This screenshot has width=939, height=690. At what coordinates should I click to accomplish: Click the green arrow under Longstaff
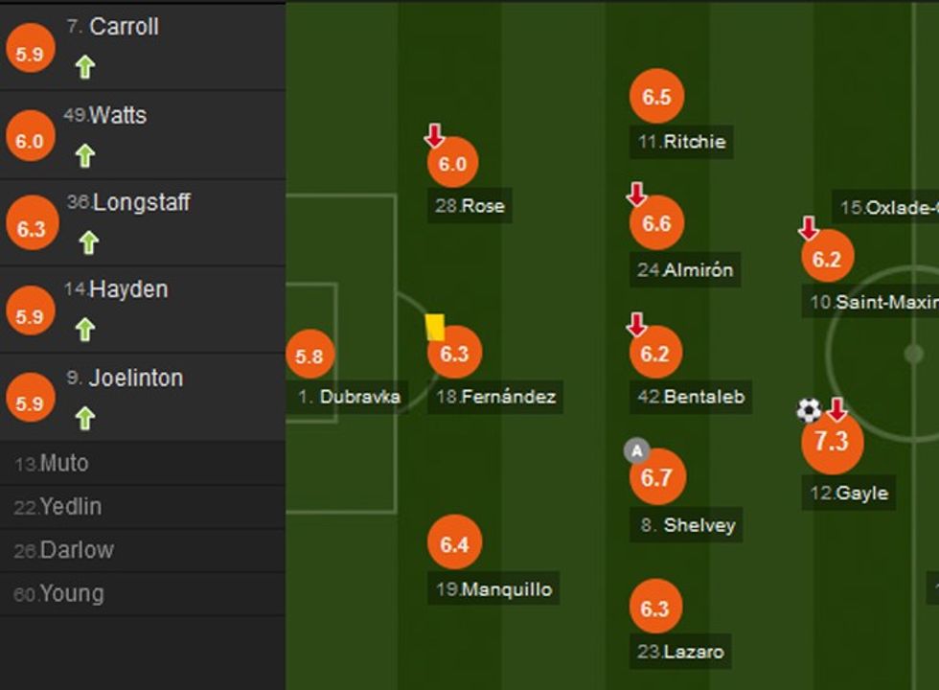pos(88,242)
